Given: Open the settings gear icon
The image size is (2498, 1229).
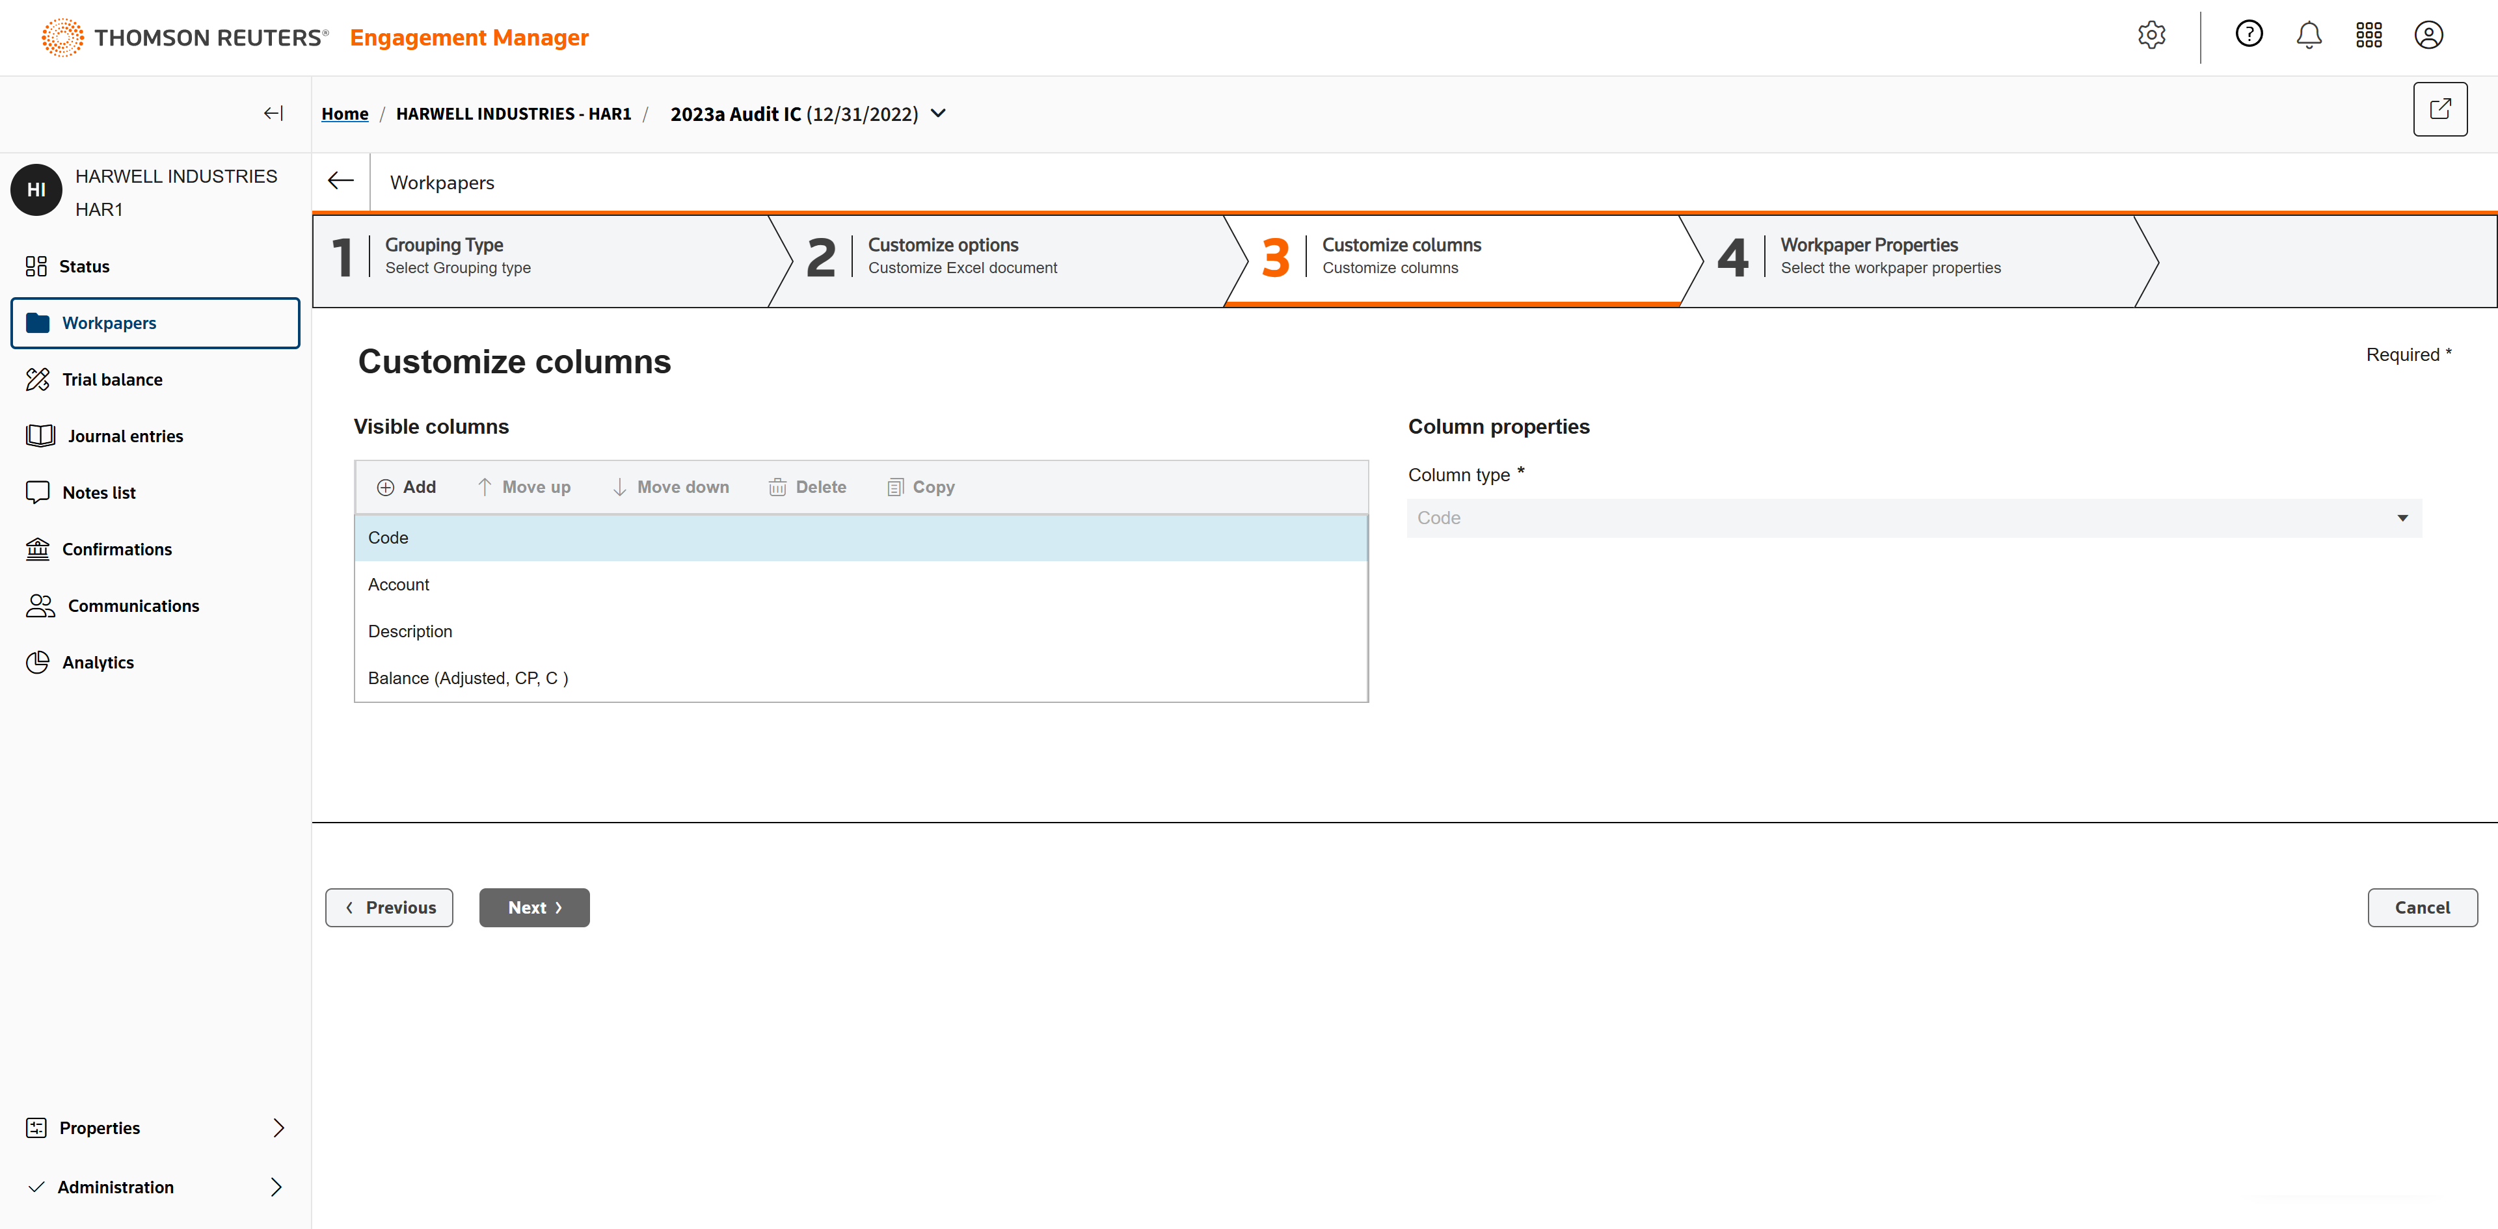Looking at the screenshot, I should [x=2151, y=36].
